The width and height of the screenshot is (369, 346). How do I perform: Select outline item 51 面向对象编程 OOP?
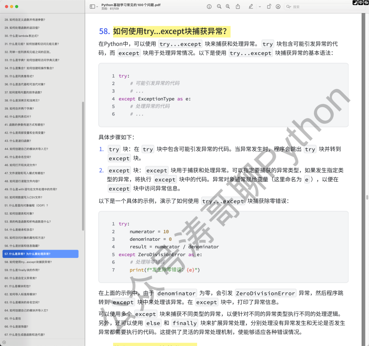[x=26, y=206]
